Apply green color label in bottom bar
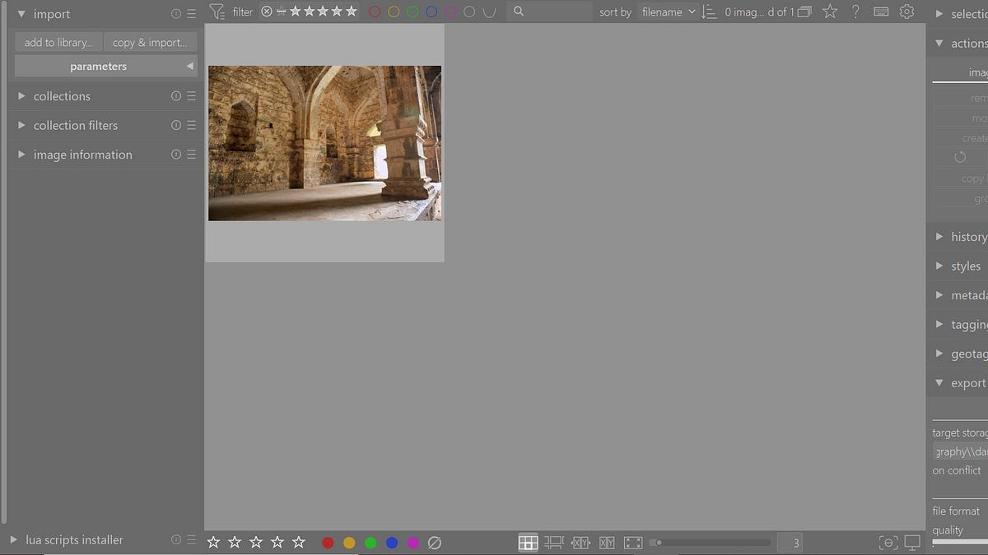The height and width of the screenshot is (555, 988). (370, 543)
